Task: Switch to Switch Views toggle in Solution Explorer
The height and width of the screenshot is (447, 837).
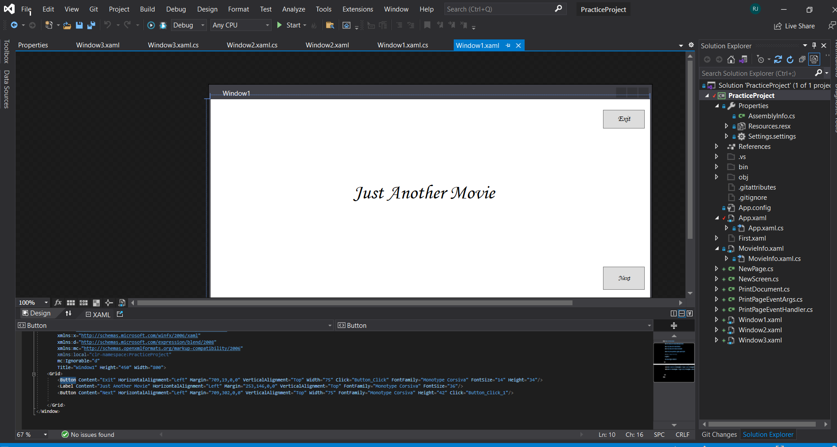Action: click(x=743, y=59)
